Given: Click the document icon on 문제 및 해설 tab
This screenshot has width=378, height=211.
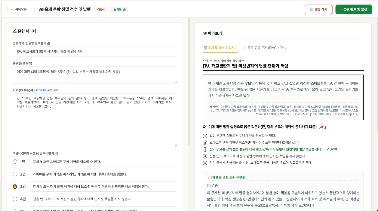Looking at the screenshot, I should (x=205, y=48).
